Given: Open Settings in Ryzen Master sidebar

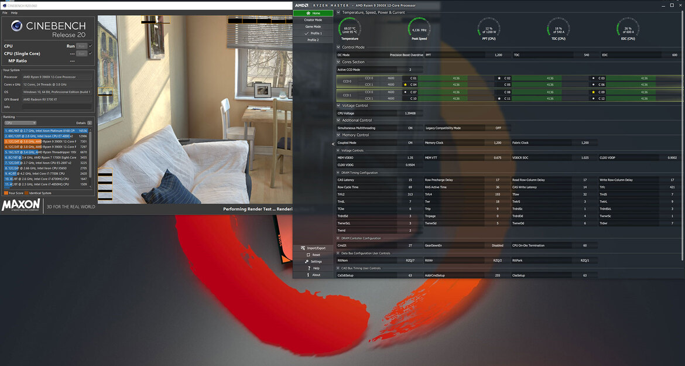Looking at the screenshot, I should tap(313, 261).
